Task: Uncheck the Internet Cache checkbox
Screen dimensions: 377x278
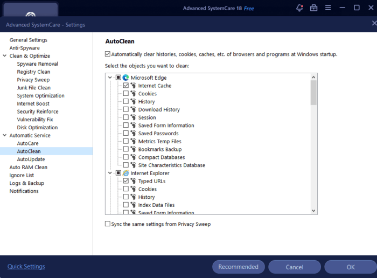Action: click(x=125, y=86)
